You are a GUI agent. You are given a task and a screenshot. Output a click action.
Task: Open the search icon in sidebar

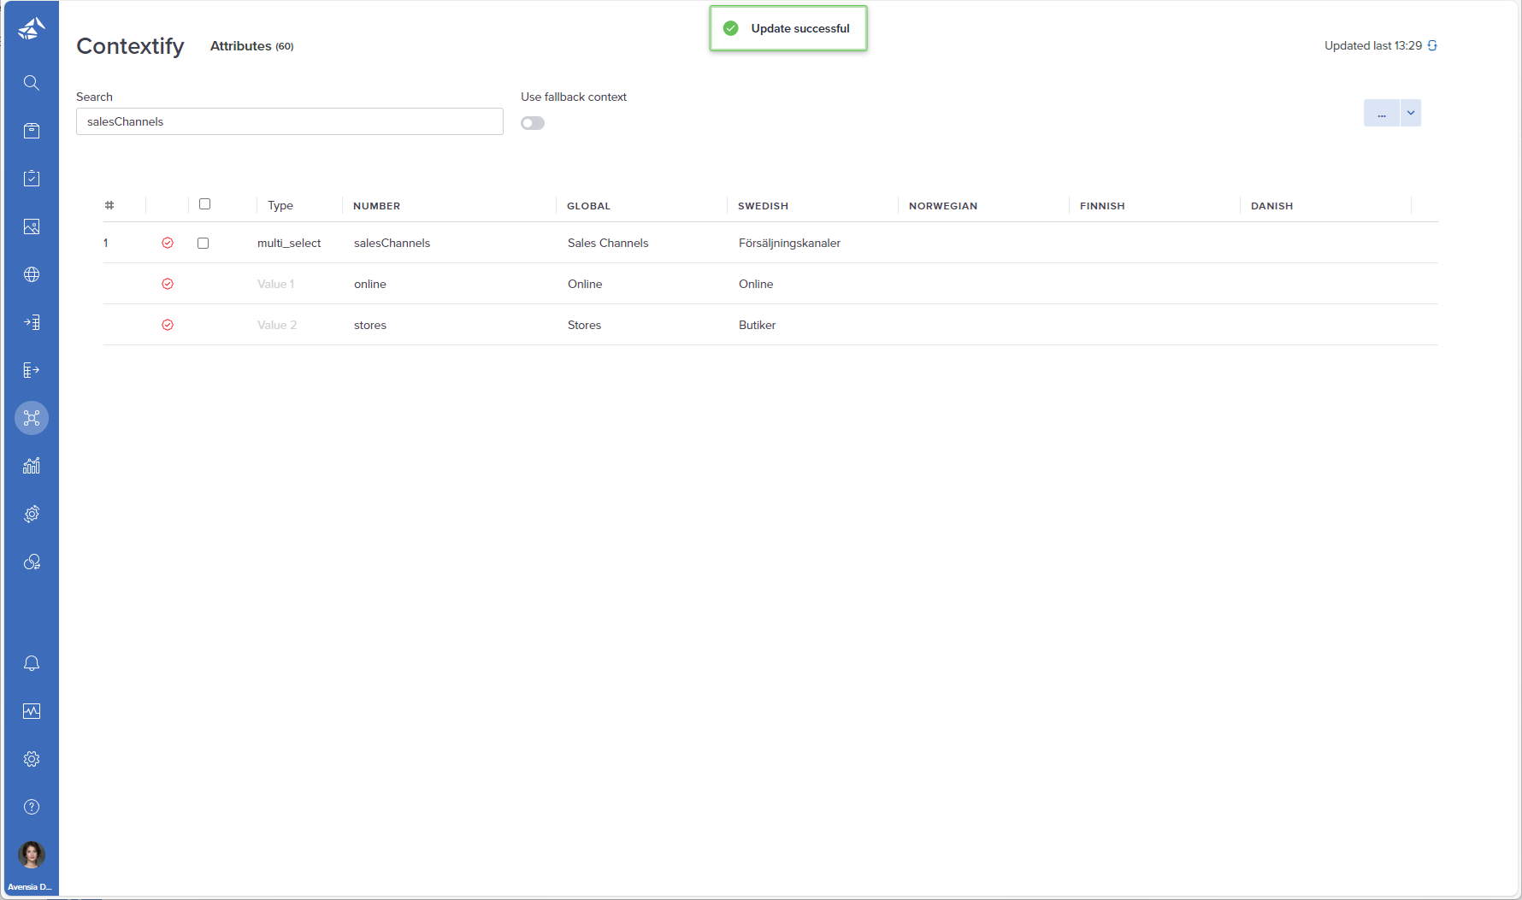[32, 83]
